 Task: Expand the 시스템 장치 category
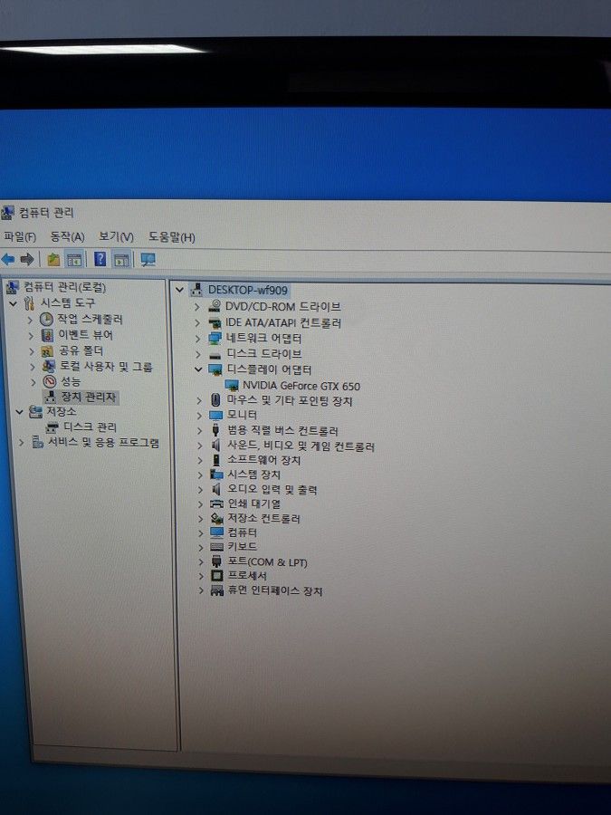[x=200, y=475]
